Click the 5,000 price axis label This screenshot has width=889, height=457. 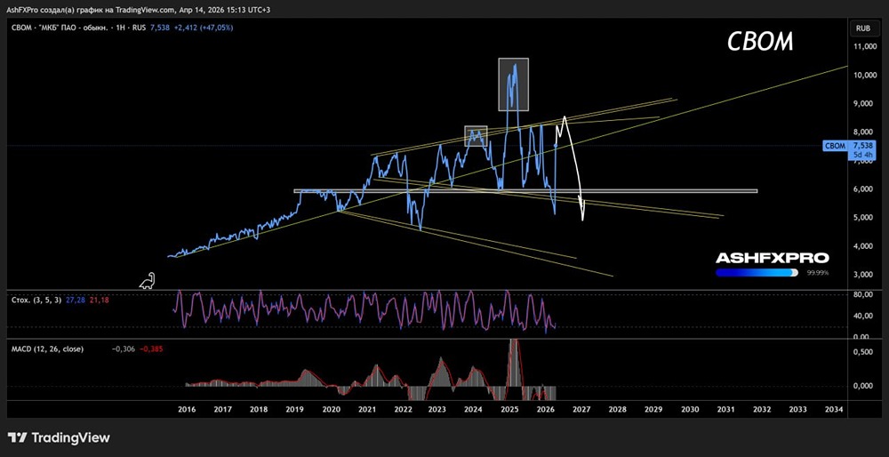(x=865, y=218)
